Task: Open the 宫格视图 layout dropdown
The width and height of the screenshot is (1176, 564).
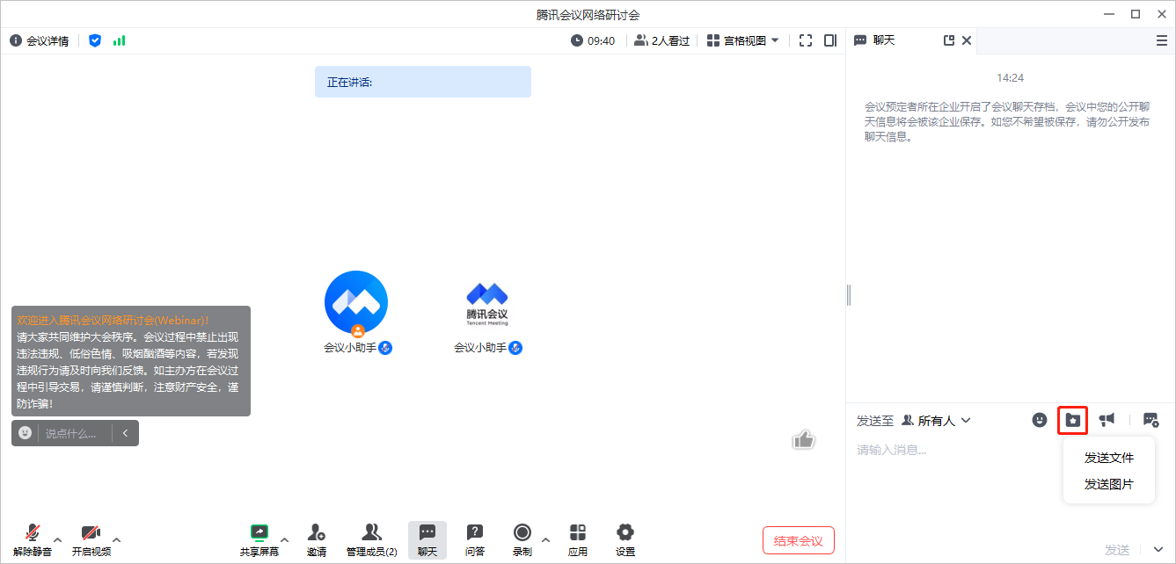Action: tap(743, 40)
